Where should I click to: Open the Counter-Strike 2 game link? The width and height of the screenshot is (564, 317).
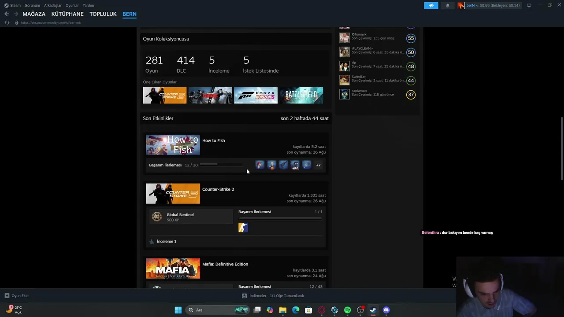click(218, 189)
